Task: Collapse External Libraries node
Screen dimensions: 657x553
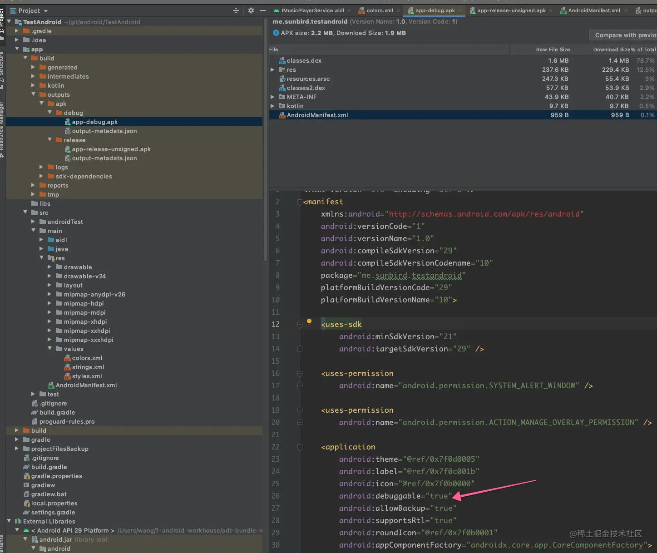Action: tap(9, 521)
